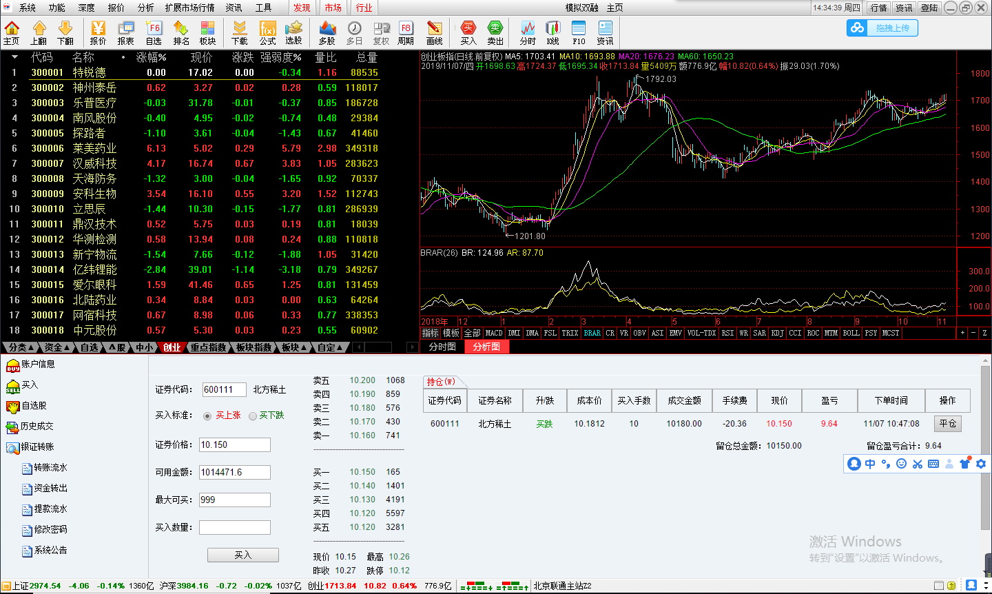This screenshot has height=594, width=992.
Task: Open the 主页 home toolbar icon
Action: pos(12,32)
